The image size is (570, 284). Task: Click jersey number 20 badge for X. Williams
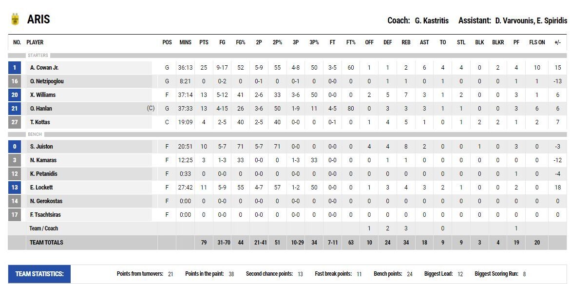(15, 95)
